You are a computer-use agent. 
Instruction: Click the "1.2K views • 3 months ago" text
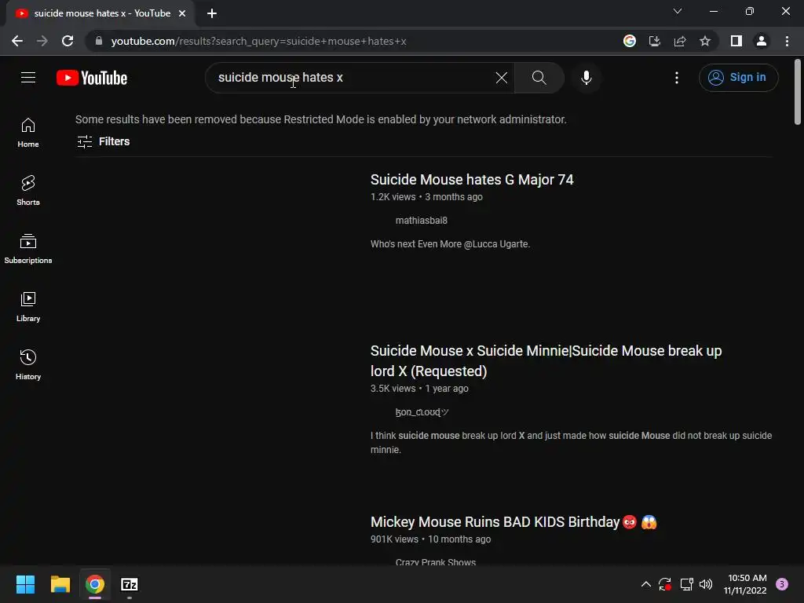point(426,197)
